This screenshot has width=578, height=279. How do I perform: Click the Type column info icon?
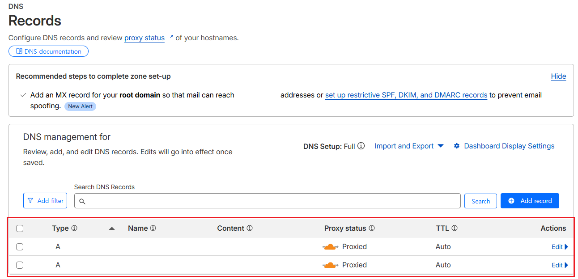click(x=74, y=228)
